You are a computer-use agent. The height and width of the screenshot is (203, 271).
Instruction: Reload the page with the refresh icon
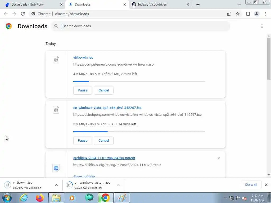click(x=23, y=14)
